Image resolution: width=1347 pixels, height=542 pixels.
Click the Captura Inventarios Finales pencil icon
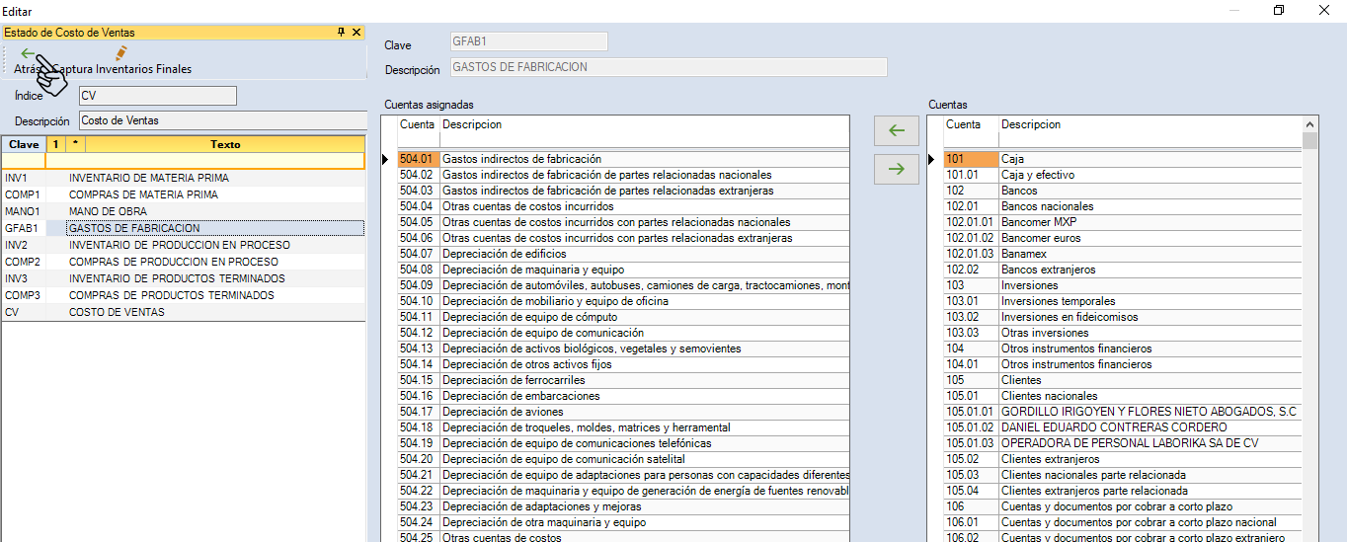click(121, 53)
